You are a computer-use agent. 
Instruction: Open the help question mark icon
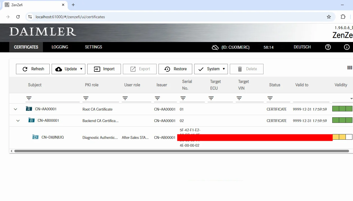pos(328,47)
